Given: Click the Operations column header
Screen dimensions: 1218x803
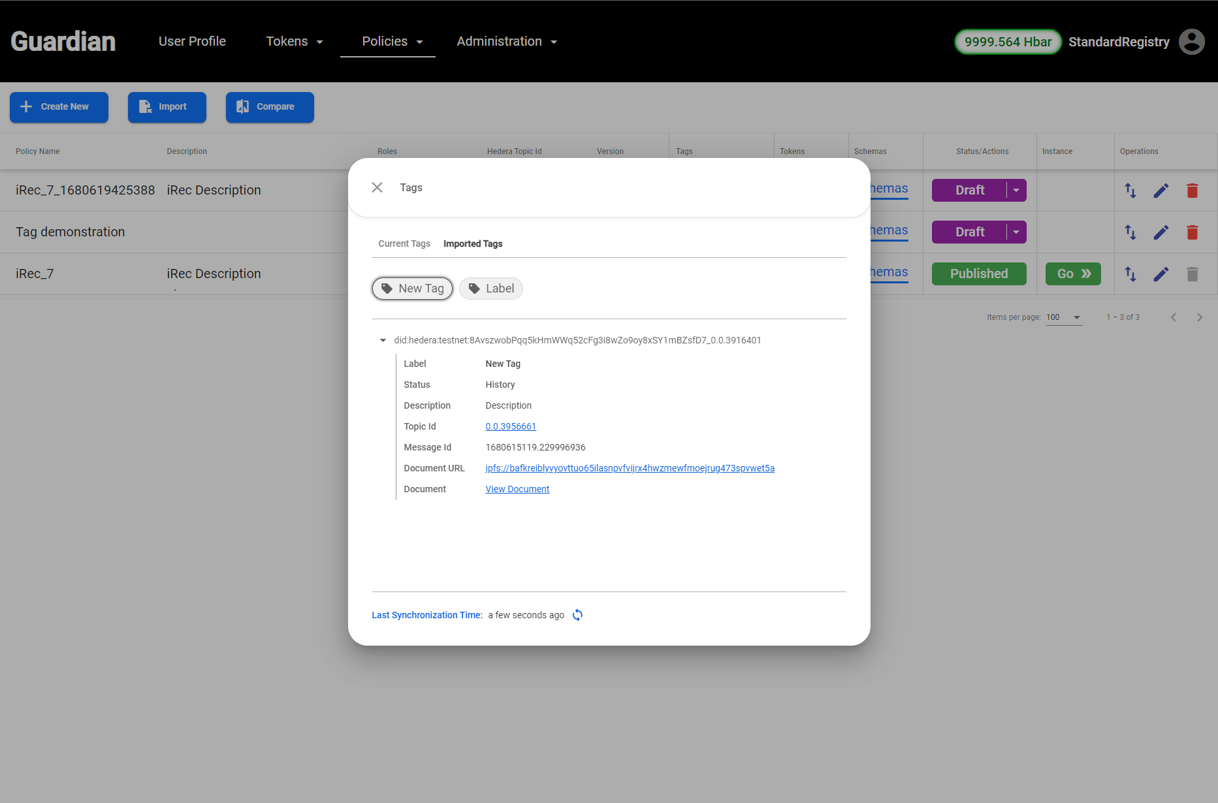Looking at the screenshot, I should [1139, 151].
